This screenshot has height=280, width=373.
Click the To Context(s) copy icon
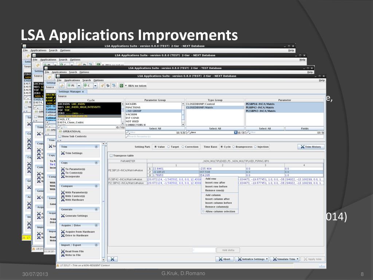[63, 173]
